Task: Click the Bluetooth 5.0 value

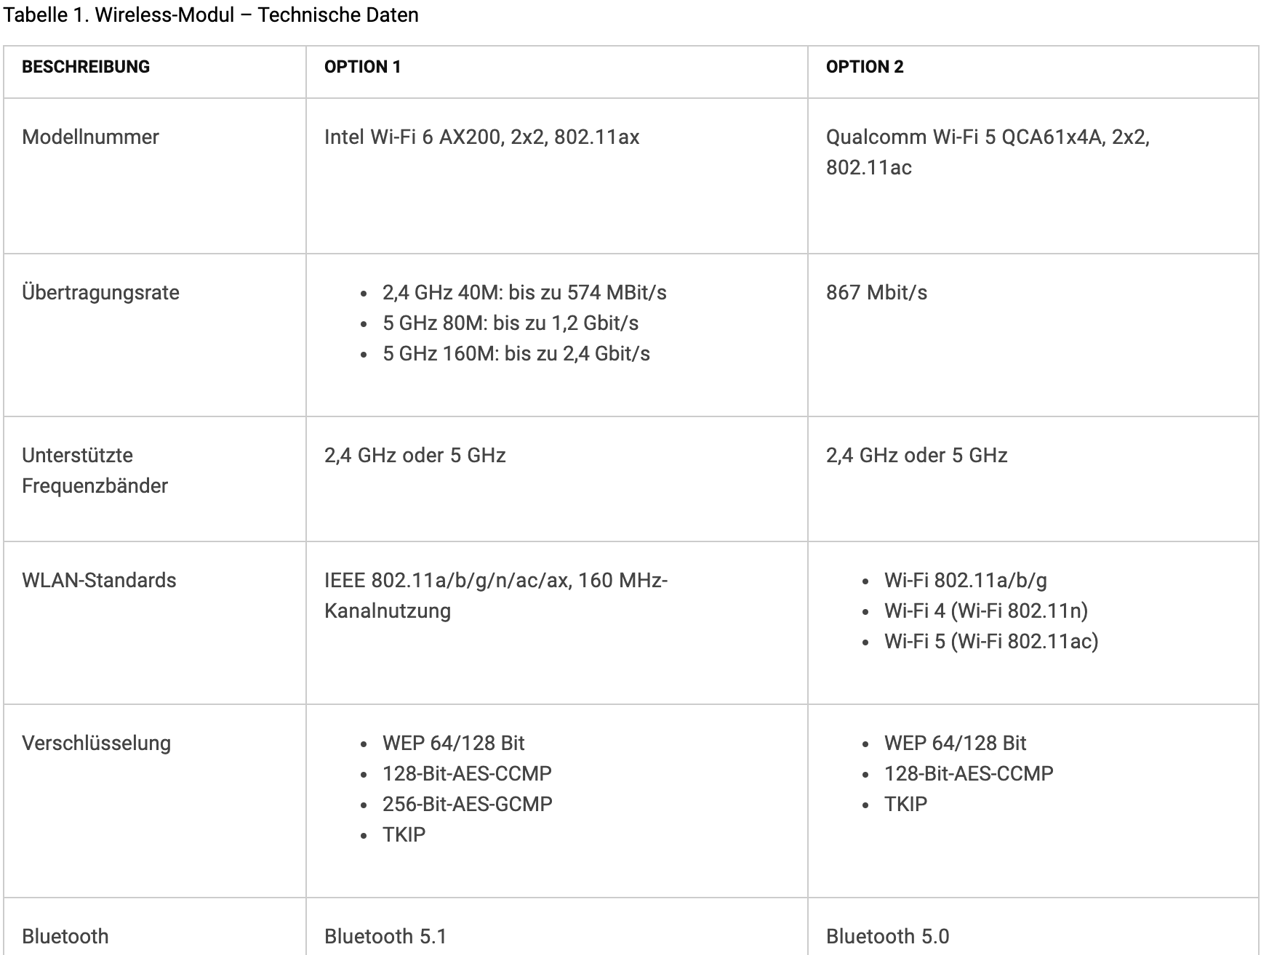Action: click(887, 936)
